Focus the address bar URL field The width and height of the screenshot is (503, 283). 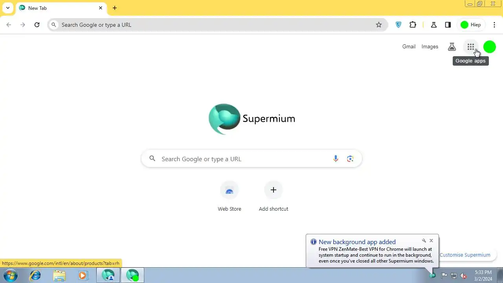click(x=217, y=25)
